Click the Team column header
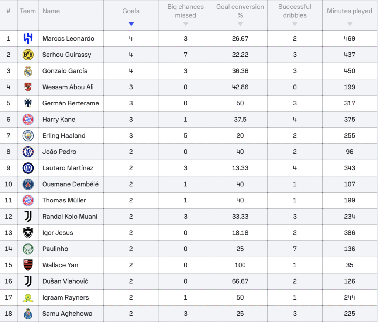This screenshot has height=322, width=378. pos(28,11)
